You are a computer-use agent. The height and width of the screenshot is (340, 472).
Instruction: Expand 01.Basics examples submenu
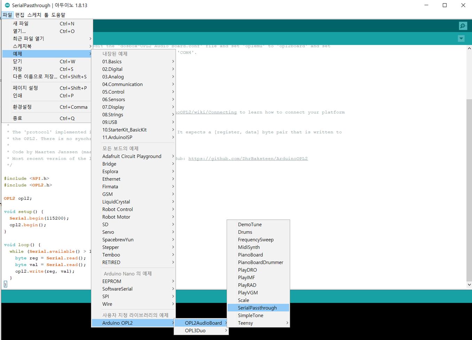pos(133,61)
